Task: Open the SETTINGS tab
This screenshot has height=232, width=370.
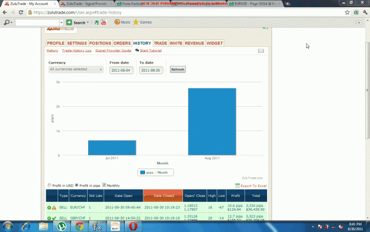Action: click(77, 43)
